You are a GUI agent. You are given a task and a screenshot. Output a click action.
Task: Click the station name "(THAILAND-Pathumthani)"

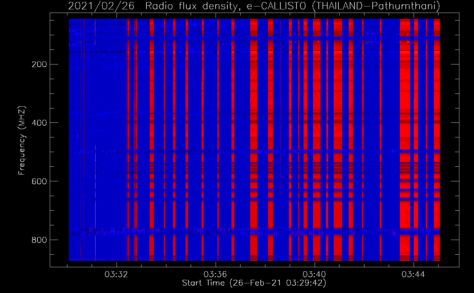pyautogui.click(x=377, y=6)
